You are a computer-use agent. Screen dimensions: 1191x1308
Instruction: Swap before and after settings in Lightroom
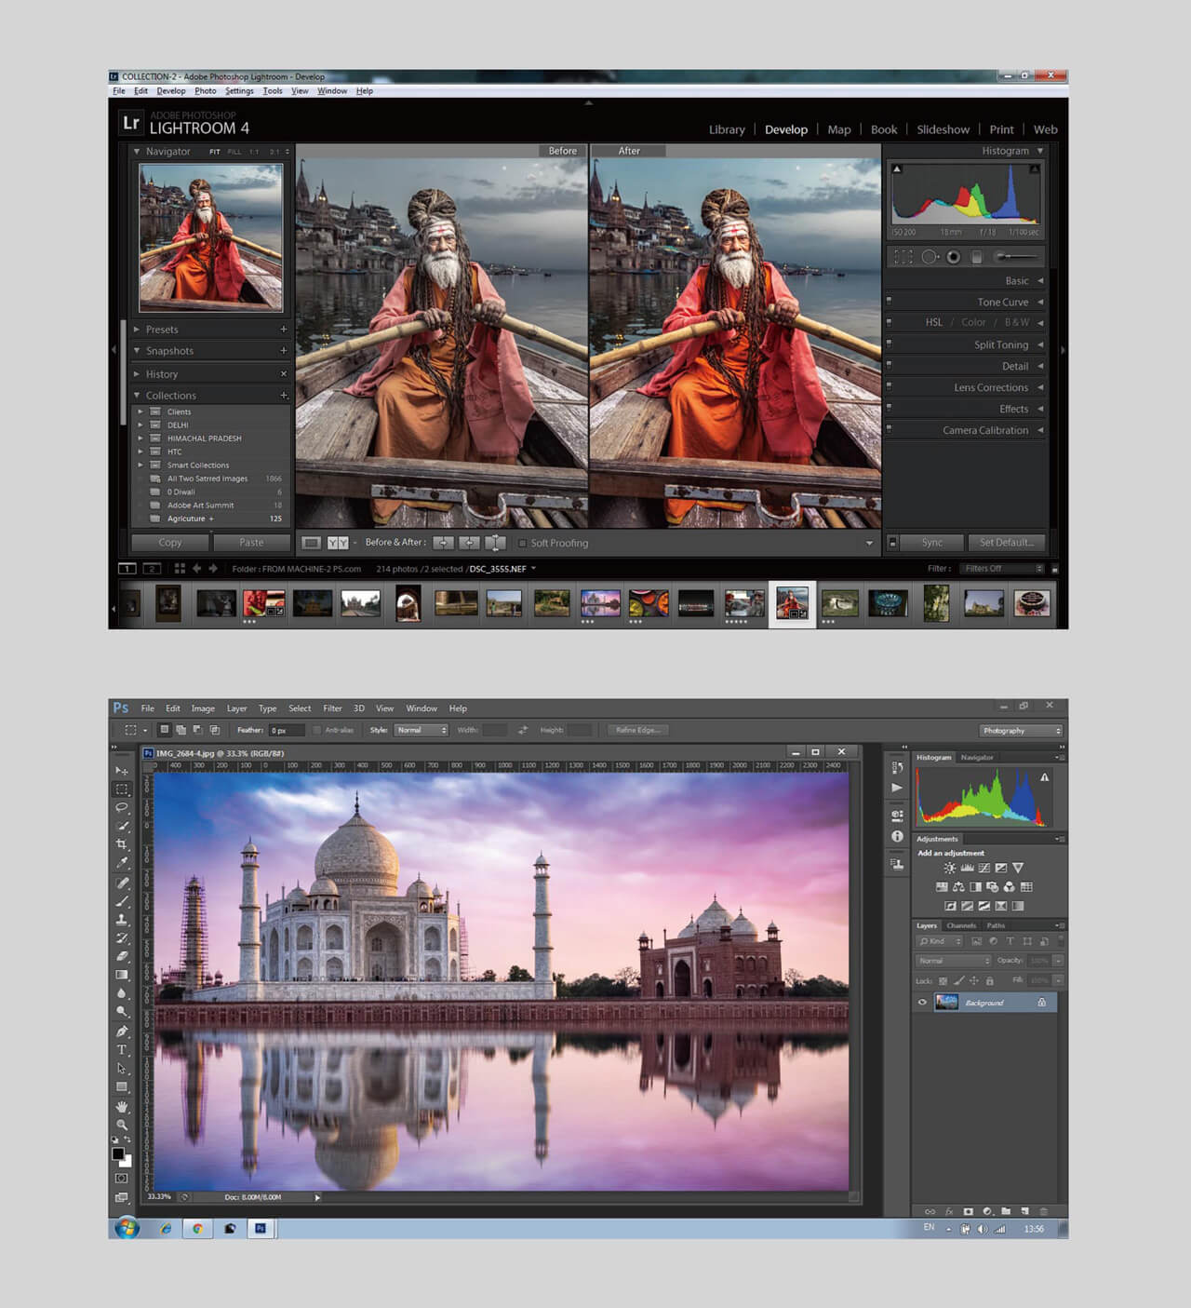click(x=495, y=543)
